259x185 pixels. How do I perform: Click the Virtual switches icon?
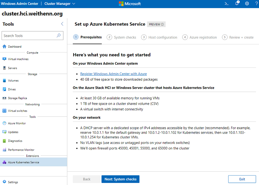(x=4, y=111)
